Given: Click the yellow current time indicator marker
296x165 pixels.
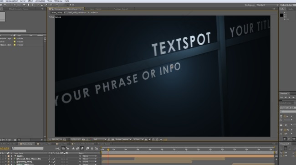Looking at the screenshot, I should click(108, 150).
